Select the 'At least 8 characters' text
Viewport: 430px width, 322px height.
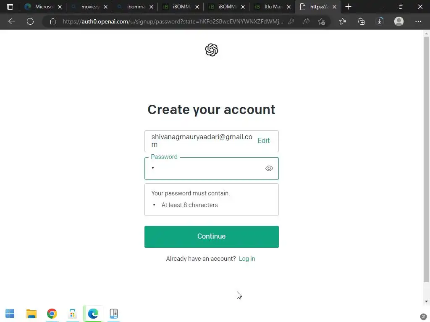[x=189, y=205]
